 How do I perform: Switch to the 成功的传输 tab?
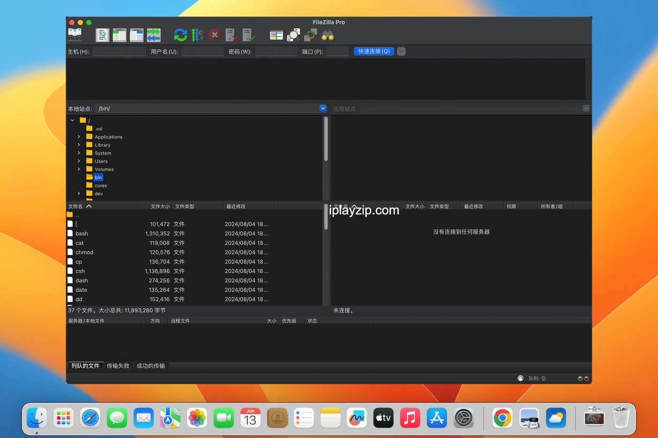151,366
